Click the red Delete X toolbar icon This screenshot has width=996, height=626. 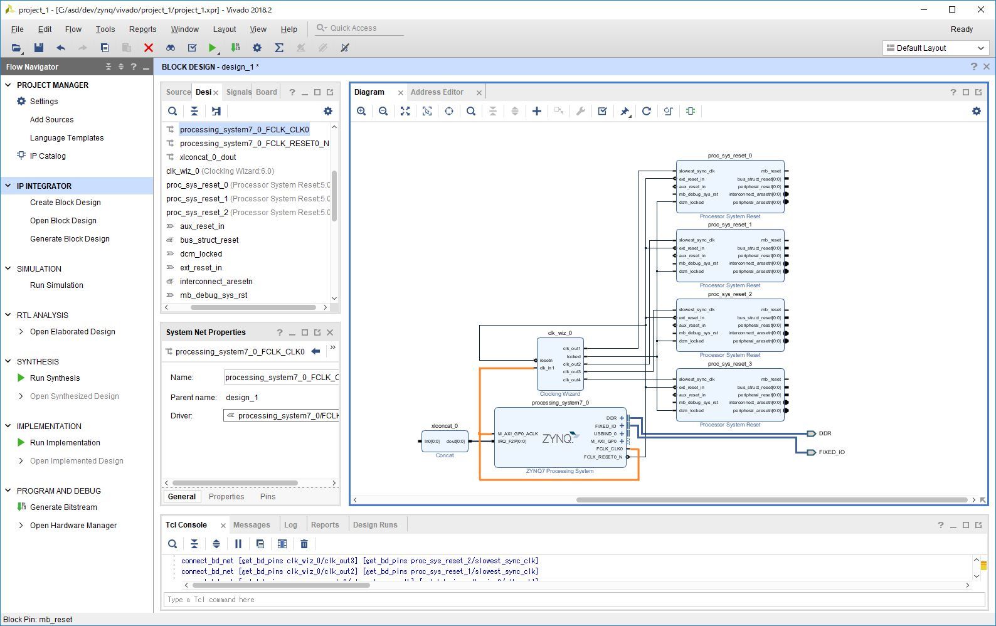pos(149,48)
